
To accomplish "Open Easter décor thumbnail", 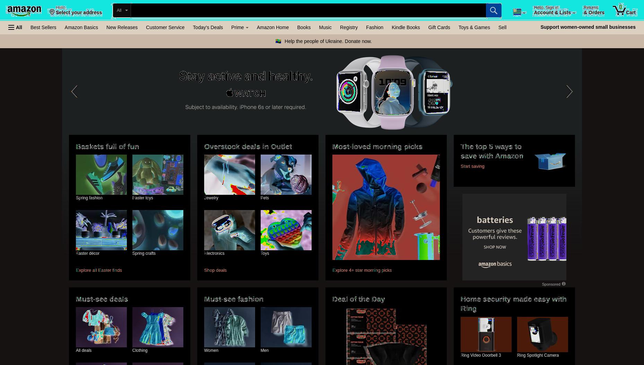I will point(101,230).
